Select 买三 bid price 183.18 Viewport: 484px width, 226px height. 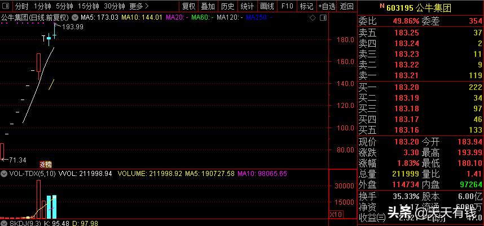click(x=407, y=109)
